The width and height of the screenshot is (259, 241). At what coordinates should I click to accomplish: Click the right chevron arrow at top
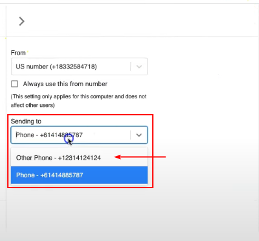(x=22, y=21)
